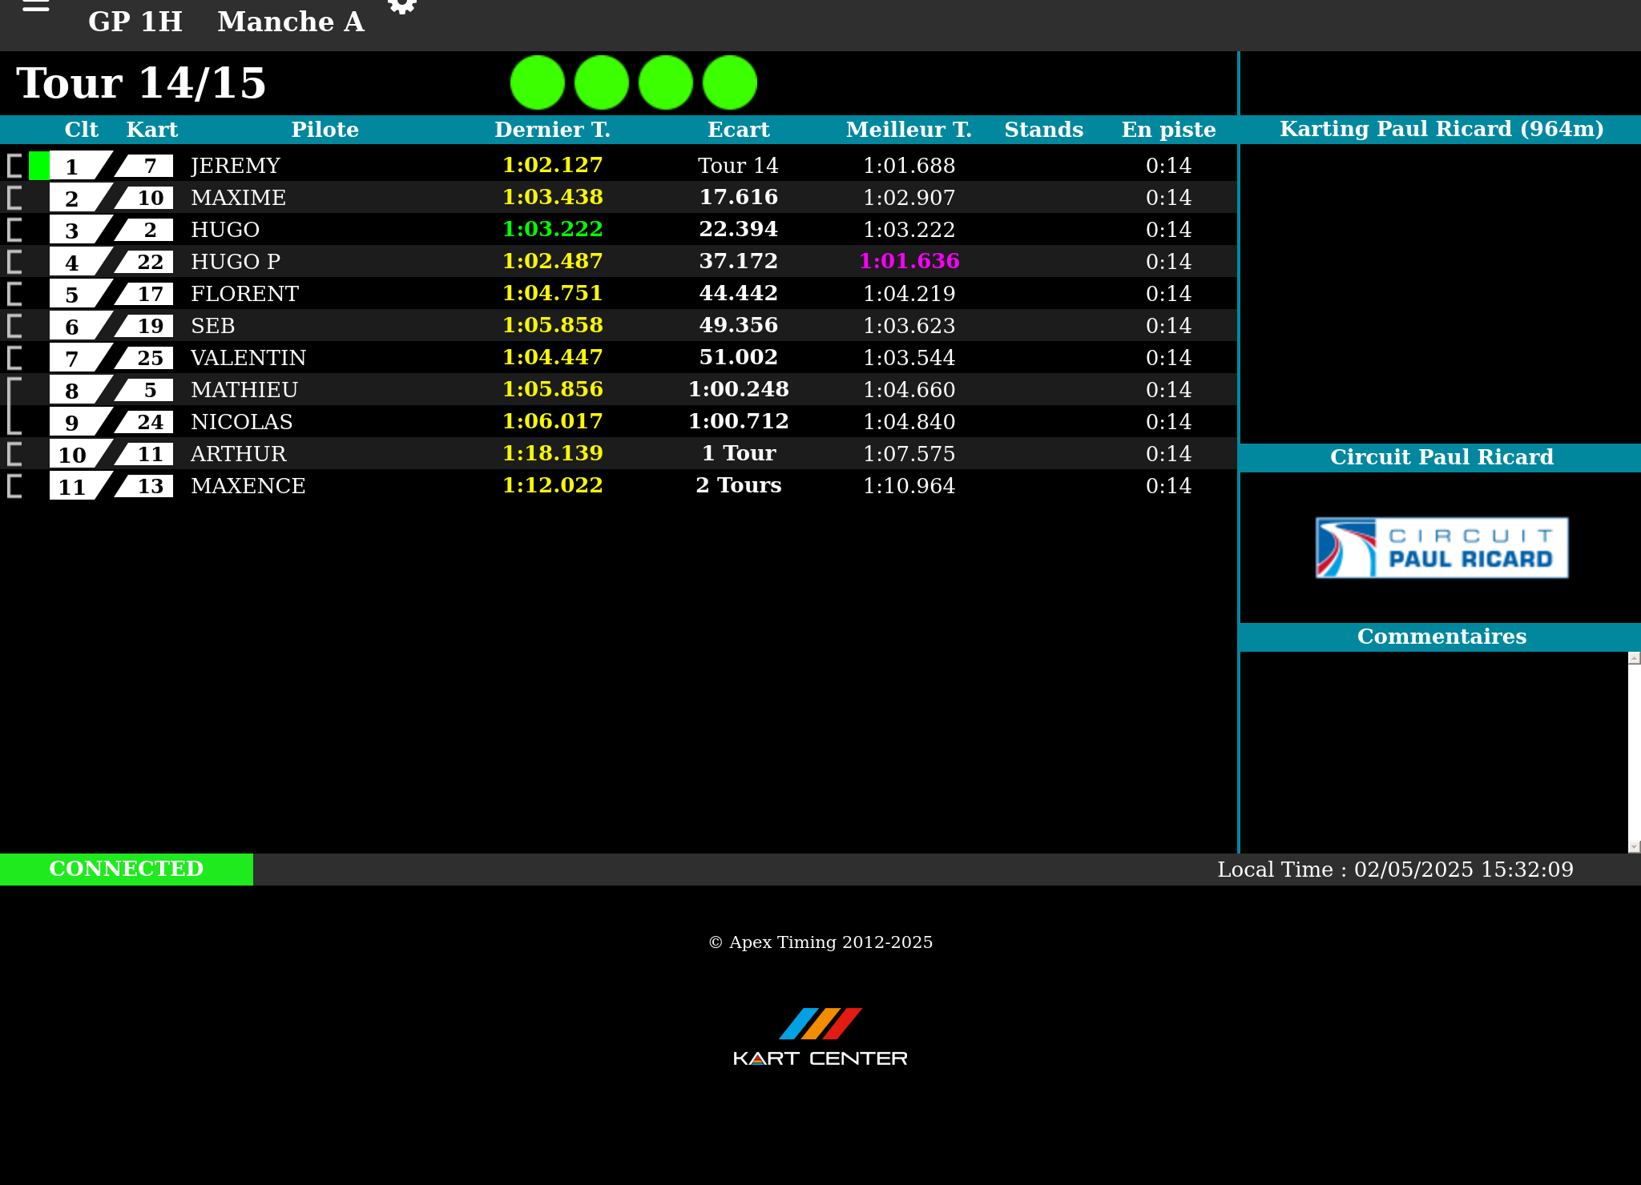Select the Manche A title tab
Screen dimensions: 1641x1185
point(290,22)
